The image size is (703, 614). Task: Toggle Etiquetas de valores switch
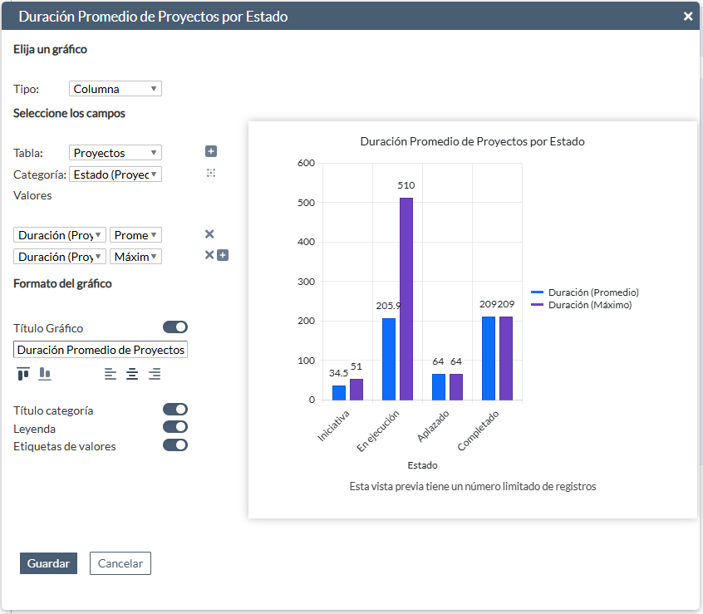175,445
